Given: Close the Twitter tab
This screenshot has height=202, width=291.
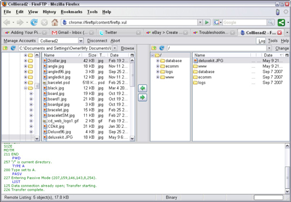Looking at the screenshot, I should coord(138,32).
